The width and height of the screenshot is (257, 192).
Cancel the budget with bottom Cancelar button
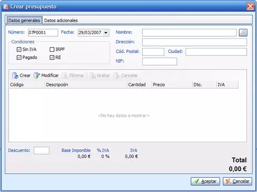237,181
